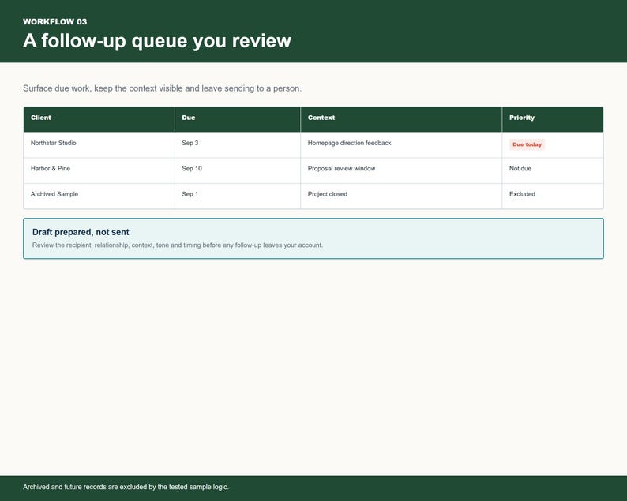
Task: Click the A follow-up queue you review title
Action: coord(156,41)
